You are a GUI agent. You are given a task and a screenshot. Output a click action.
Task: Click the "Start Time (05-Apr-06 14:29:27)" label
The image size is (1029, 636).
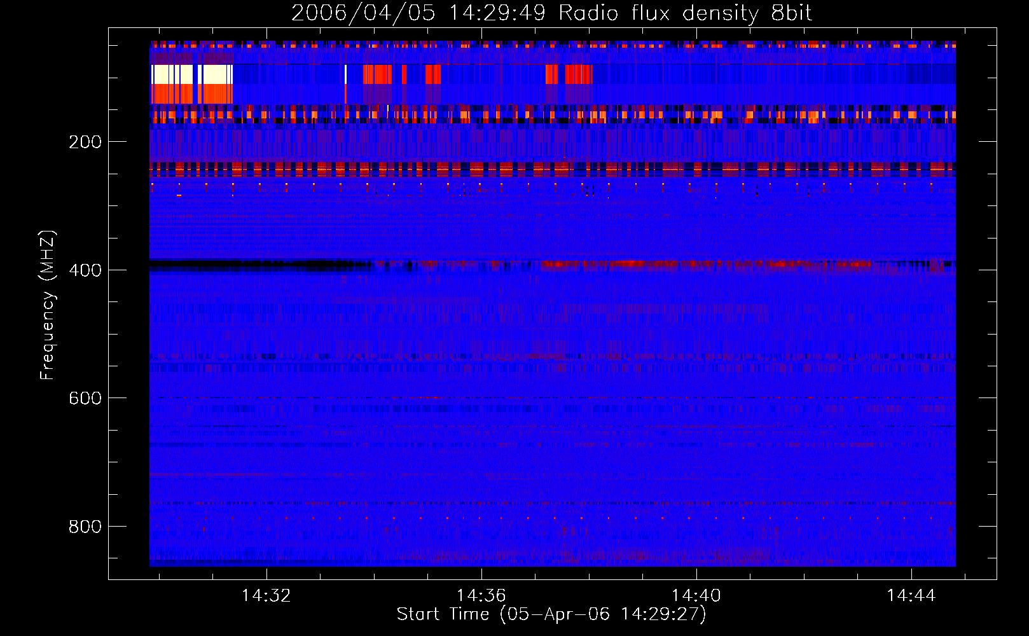click(551, 614)
